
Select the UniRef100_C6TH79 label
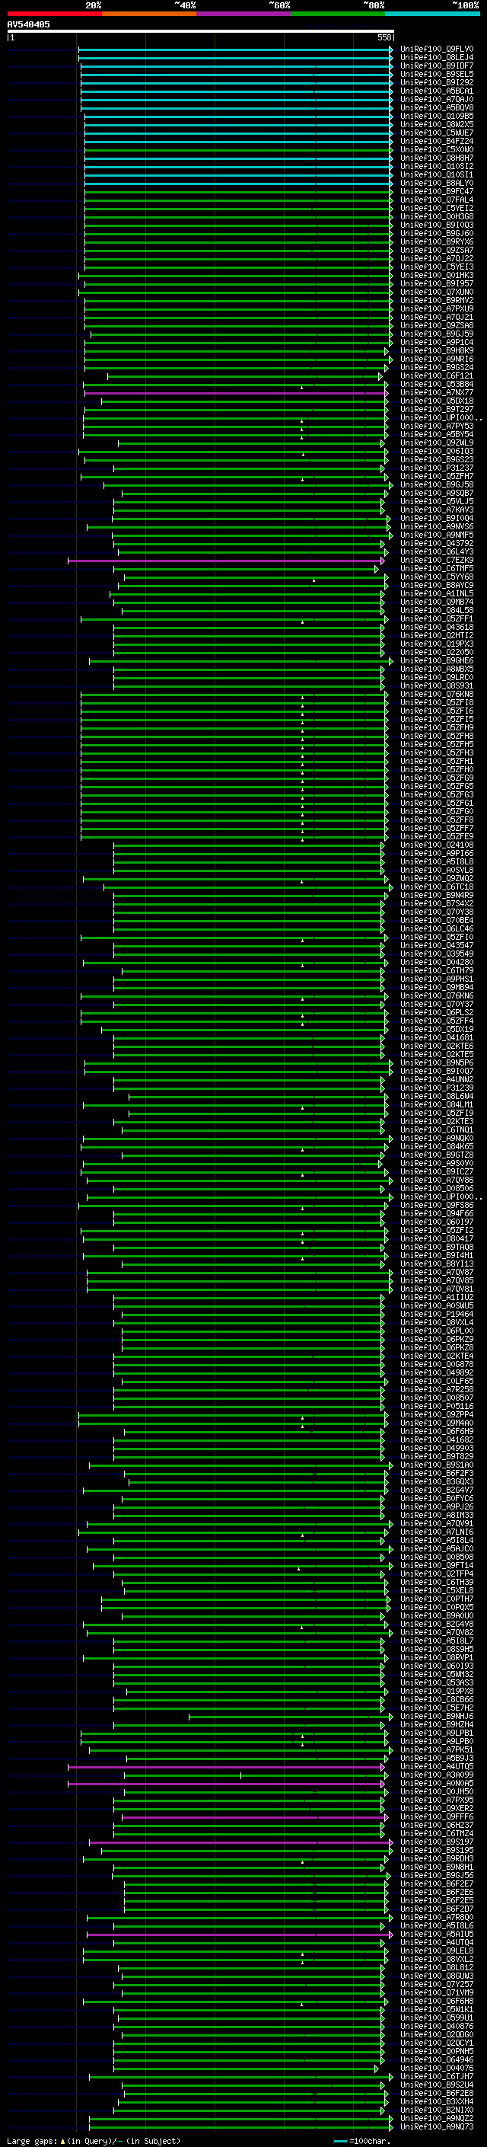click(x=436, y=971)
